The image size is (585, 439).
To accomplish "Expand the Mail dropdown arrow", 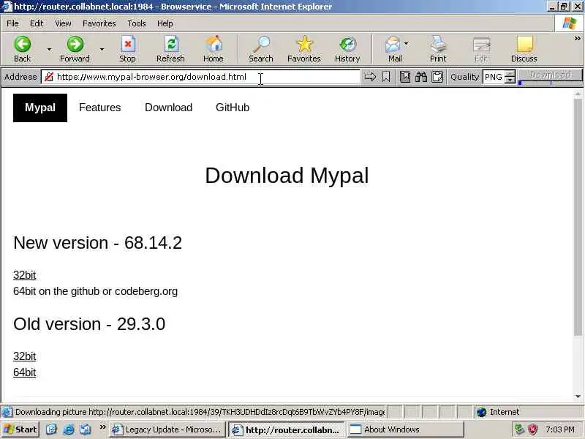I will (407, 44).
